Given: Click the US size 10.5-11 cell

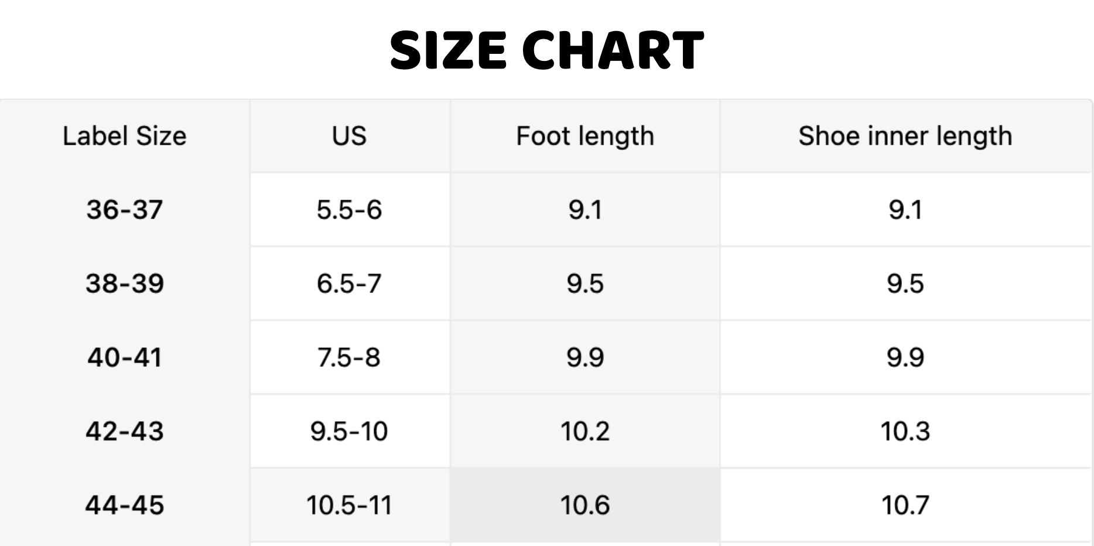Looking at the screenshot, I should coord(349,505).
